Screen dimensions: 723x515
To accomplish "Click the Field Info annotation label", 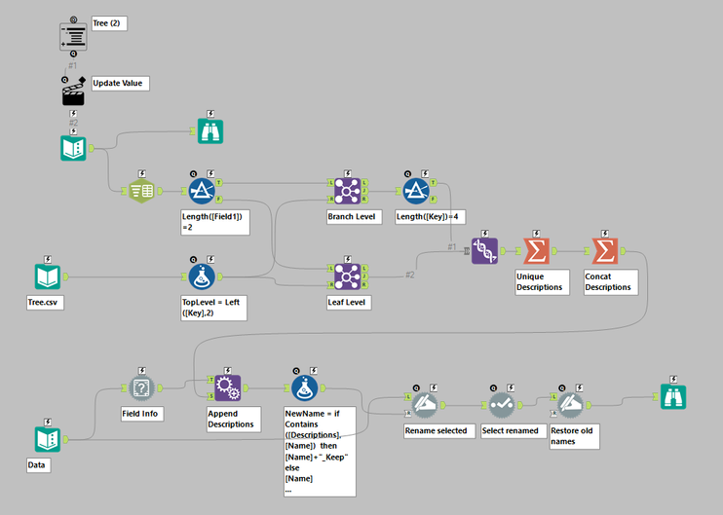I will 142,414.
